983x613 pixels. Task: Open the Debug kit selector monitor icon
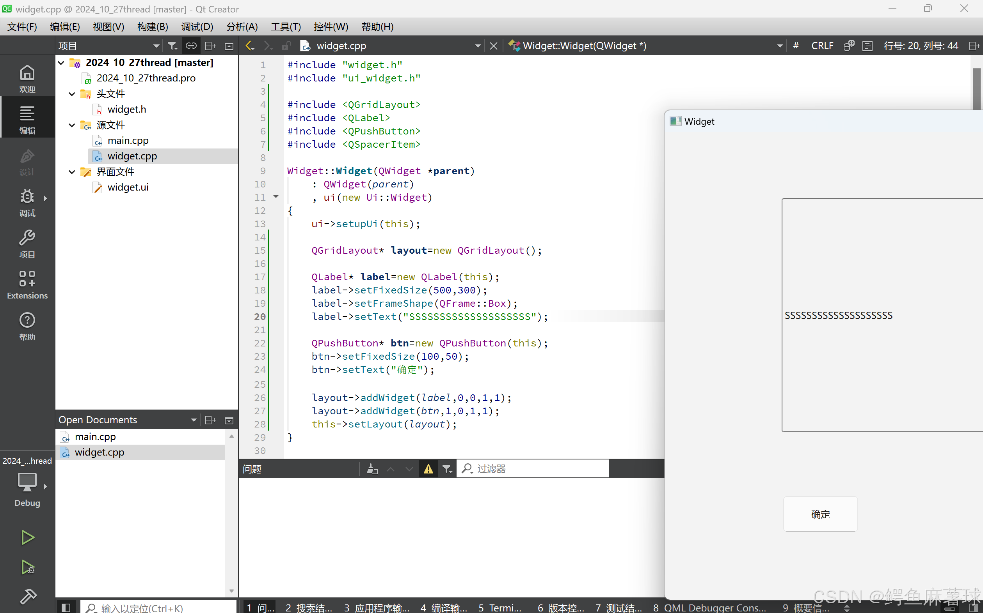pyautogui.click(x=27, y=482)
